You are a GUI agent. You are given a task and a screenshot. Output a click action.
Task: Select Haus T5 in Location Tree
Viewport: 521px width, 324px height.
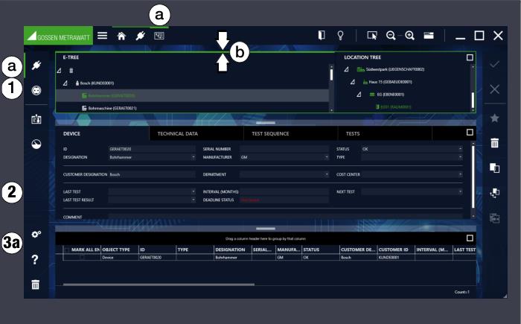tap(390, 82)
